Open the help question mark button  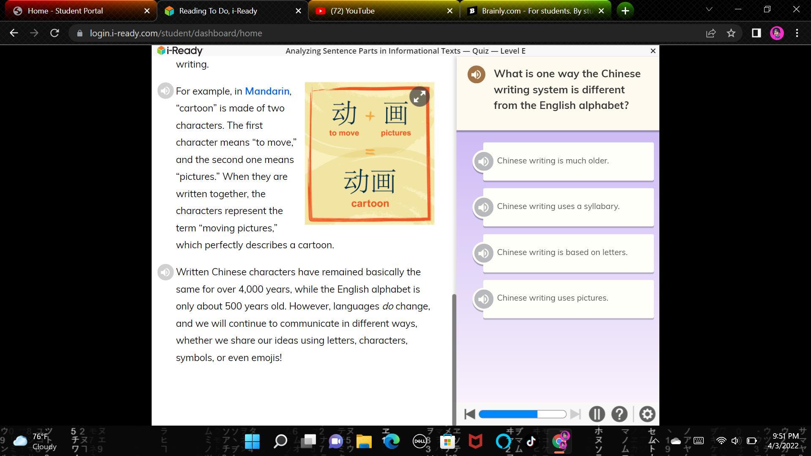(x=619, y=414)
